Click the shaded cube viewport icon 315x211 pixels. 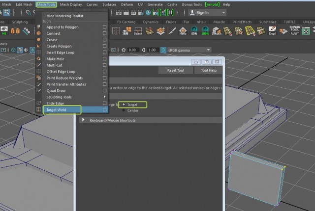click(20, 50)
